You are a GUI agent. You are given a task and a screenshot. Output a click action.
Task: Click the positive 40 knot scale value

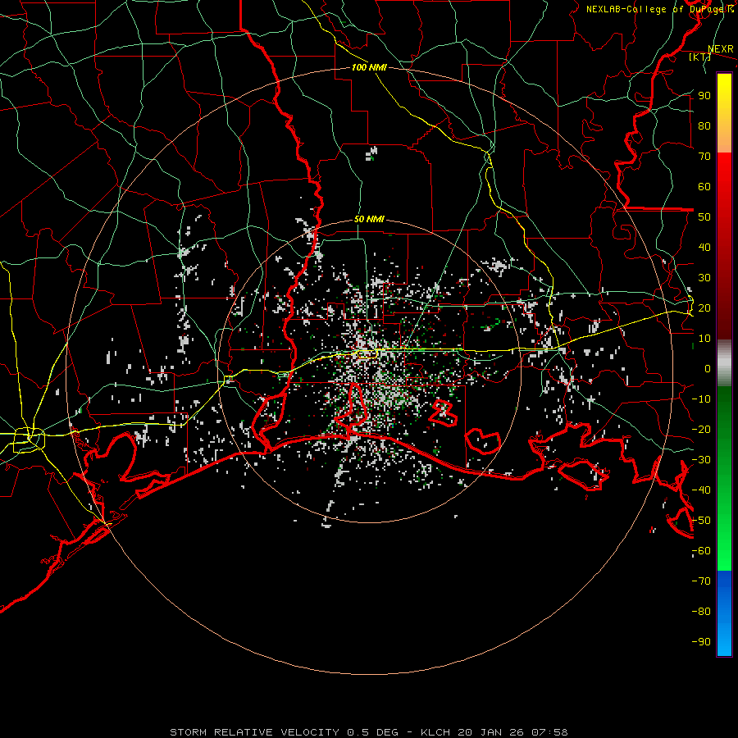704,247
